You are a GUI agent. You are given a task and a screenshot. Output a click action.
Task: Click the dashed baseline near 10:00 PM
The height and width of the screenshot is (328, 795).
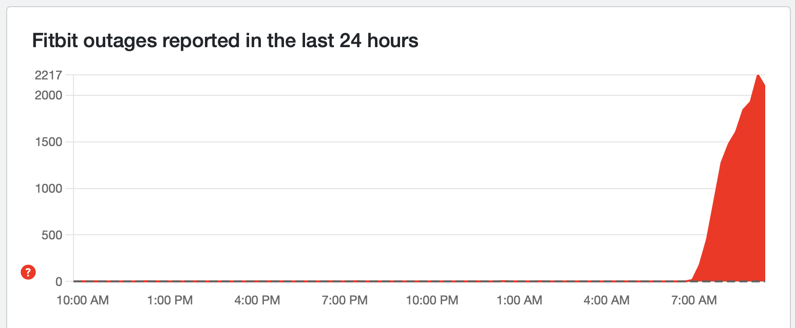[x=432, y=281]
